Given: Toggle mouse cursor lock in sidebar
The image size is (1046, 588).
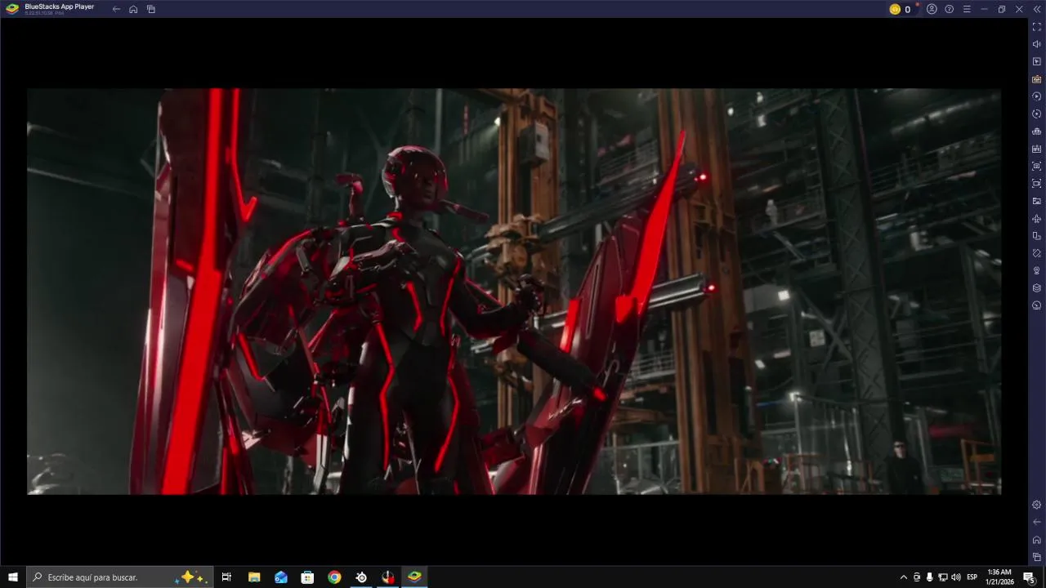Looking at the screenshot, I should coord(1037,61).
